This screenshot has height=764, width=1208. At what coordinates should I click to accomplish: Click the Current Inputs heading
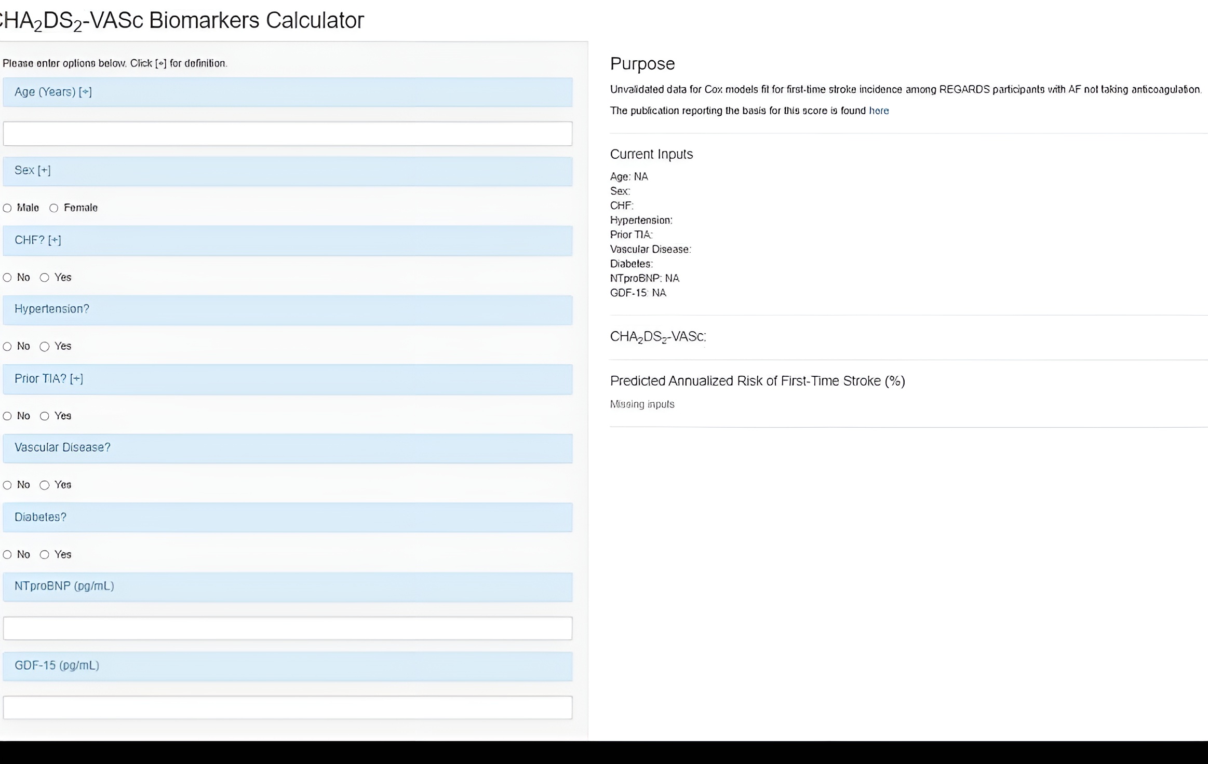point(651,154)
